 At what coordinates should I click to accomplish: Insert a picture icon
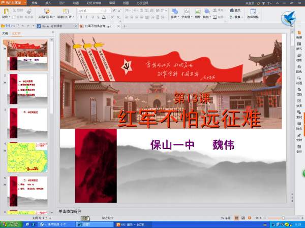click(198, 12)
